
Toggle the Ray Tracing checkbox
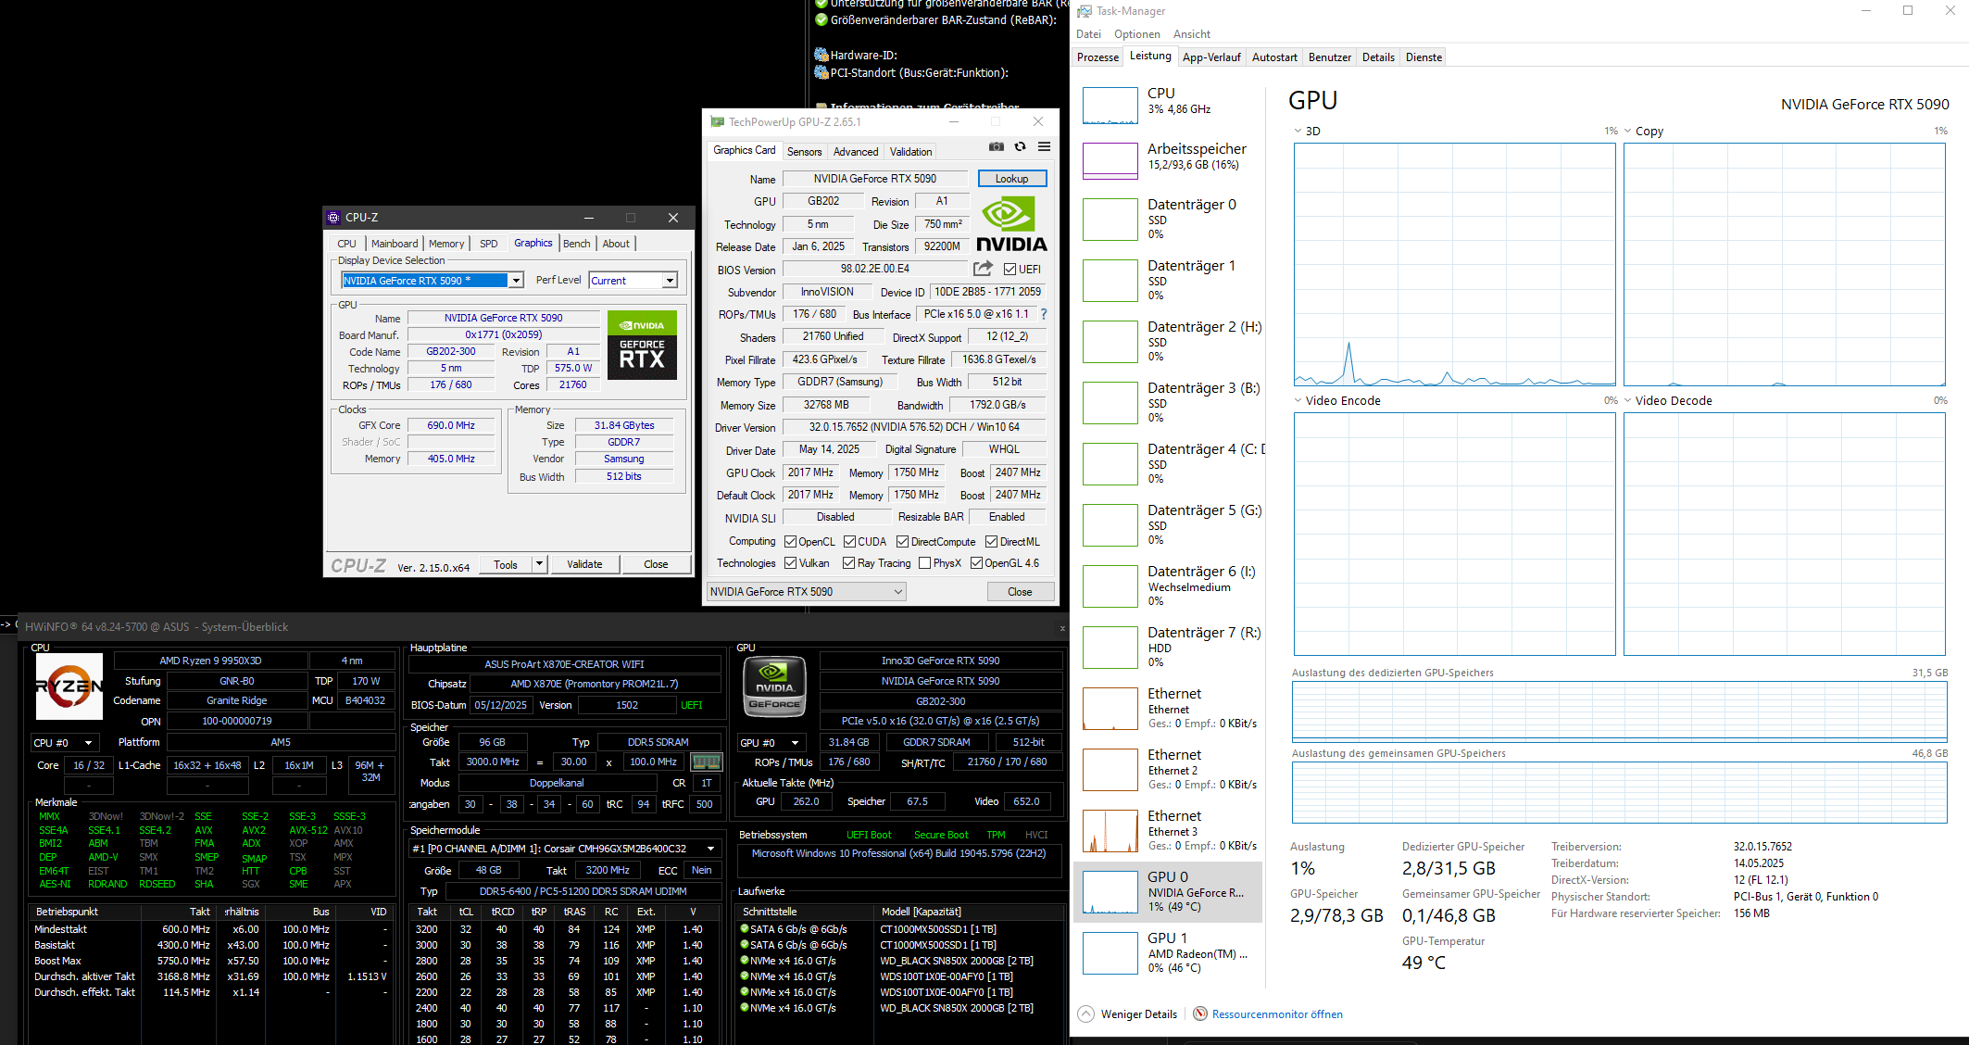[848, 563]
